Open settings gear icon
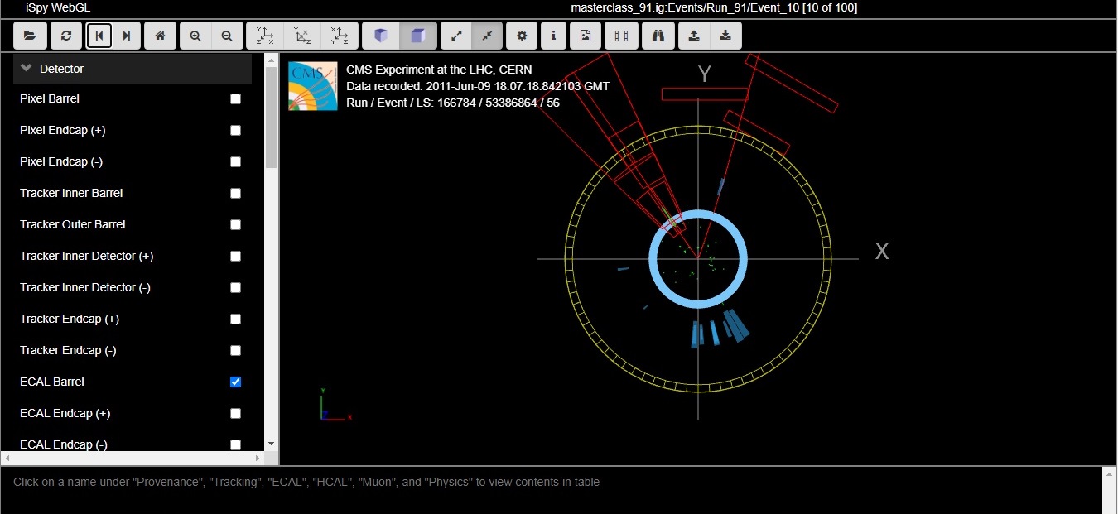Viewport: 1118px width, 514px height. 522,36
